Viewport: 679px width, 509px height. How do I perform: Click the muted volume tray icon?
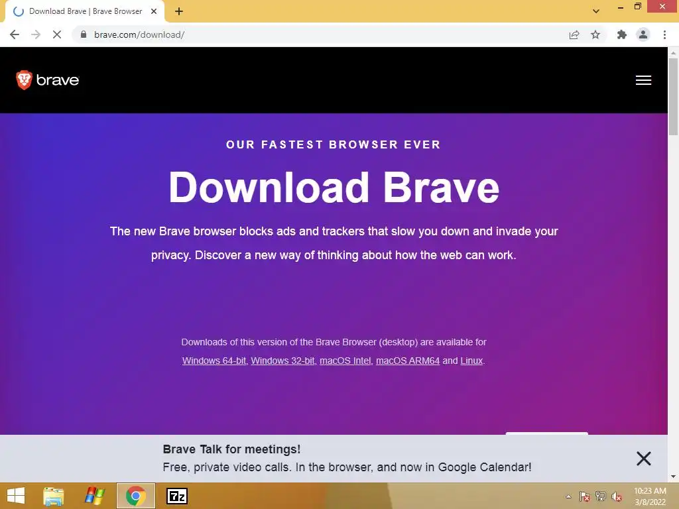(x=617, y=496)
